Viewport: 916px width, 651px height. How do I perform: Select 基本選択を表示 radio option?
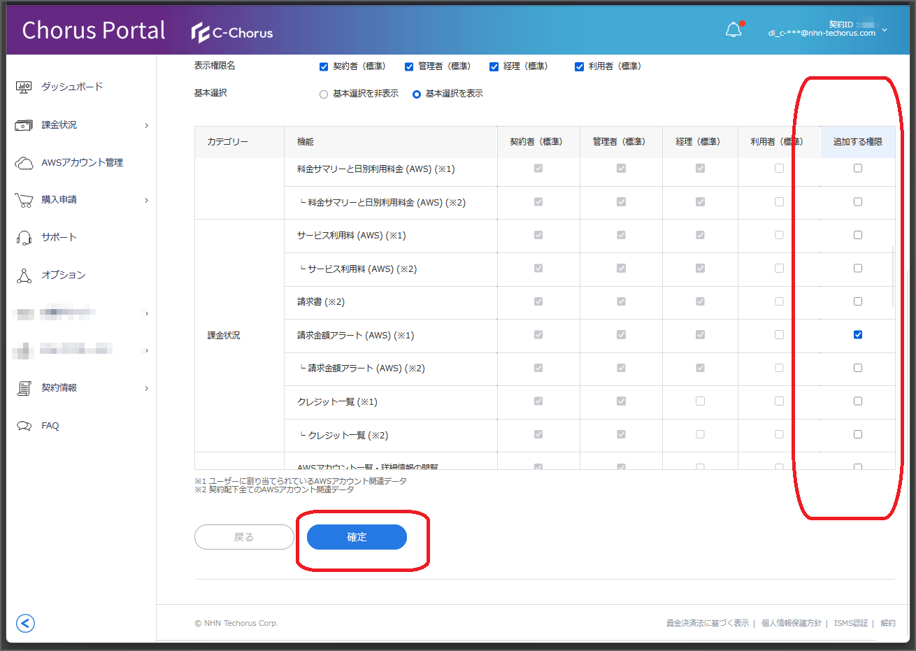pos(416,94)
